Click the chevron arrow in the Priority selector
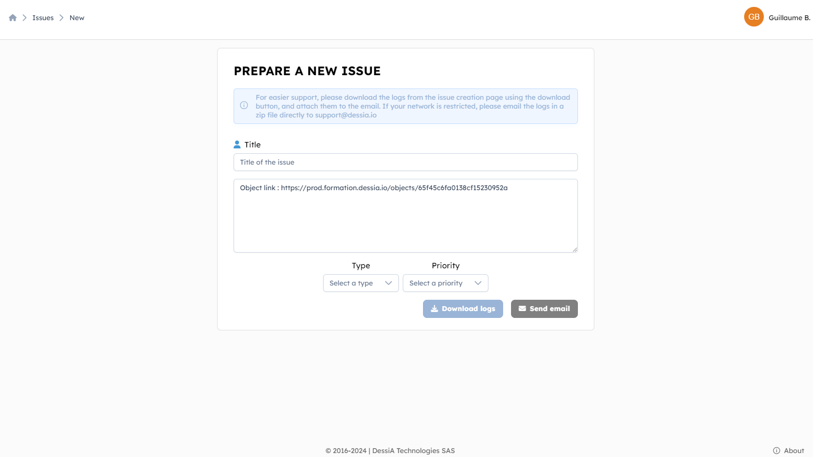Screen dimensions: 813x457 [x=478, y=283]
